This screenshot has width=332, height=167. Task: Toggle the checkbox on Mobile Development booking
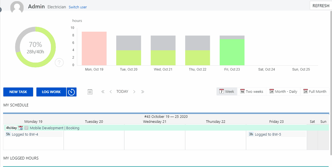coord(26,128)
